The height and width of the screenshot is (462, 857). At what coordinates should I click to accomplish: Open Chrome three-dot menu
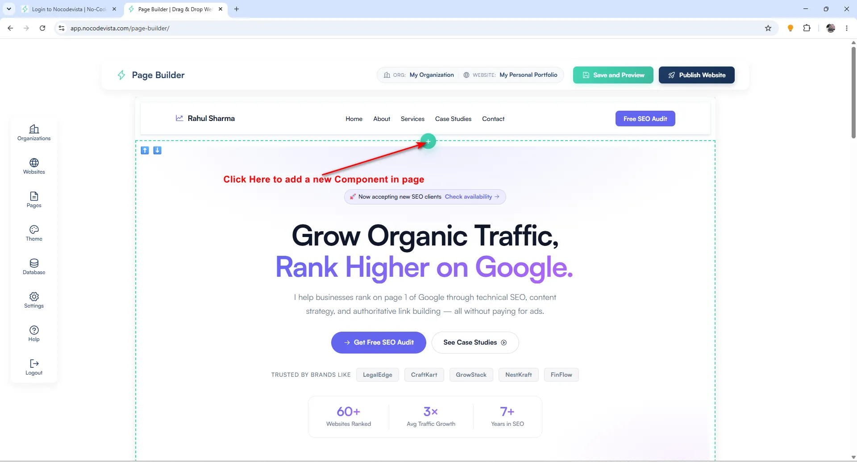pyautogui.click(x=847, y=28)
